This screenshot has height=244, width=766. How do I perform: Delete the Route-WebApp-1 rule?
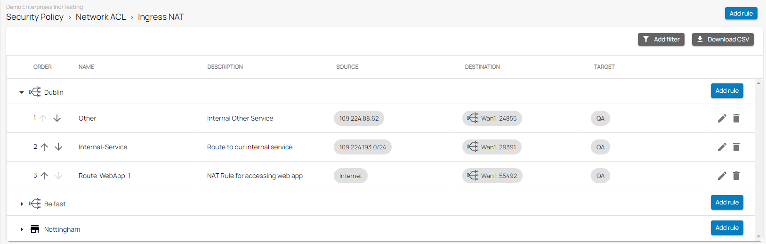pos(736,176)
